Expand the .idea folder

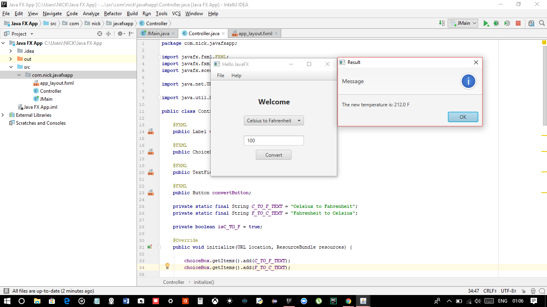click(11, 51)
